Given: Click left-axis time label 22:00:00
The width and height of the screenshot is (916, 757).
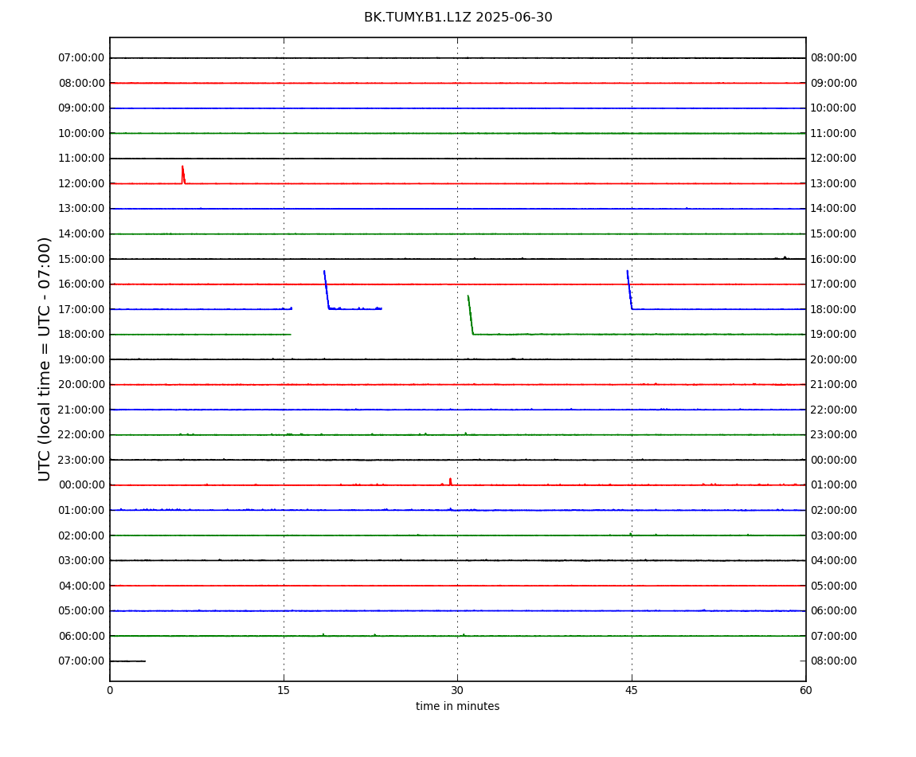Looking at the screenshot, I should click(82, 435).
